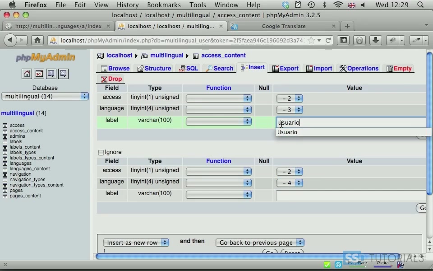Viewport: 433px width, 271px height.
Task: Open the Firefox History menu
Action: [x=128, y=5]
